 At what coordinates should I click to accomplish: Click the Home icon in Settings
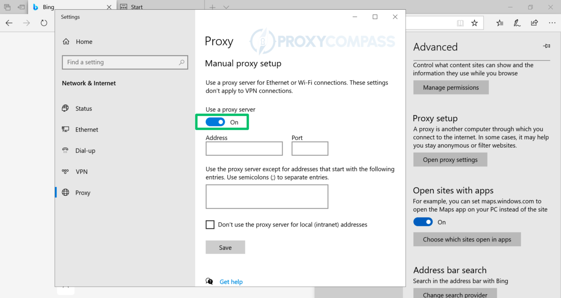point(66,41)
